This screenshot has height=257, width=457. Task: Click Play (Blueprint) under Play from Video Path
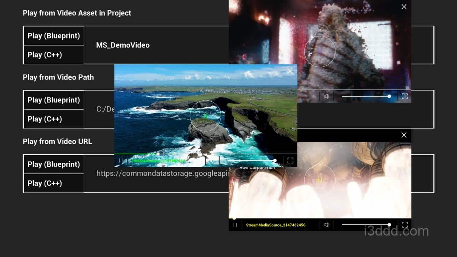pyautogui.click(x=54, y=100)
